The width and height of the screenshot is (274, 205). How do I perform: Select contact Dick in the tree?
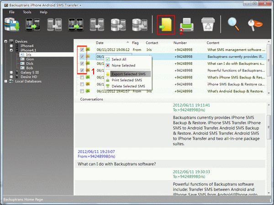pos(30,63)
